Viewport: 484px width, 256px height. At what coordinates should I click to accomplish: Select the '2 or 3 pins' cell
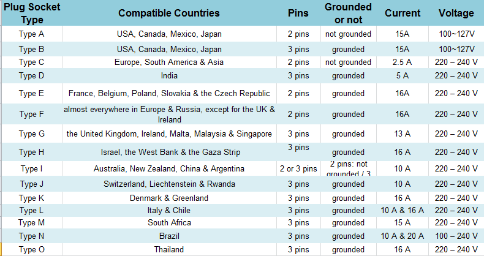(x=298, y=168)
